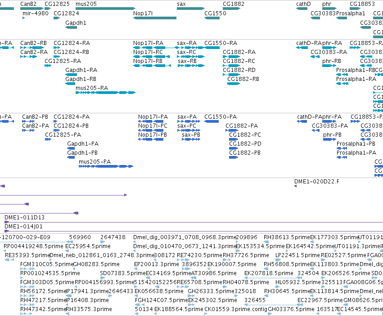
Task: Click the Prosalpha1-RA transcript label
Action: click(x=356, y=79)
